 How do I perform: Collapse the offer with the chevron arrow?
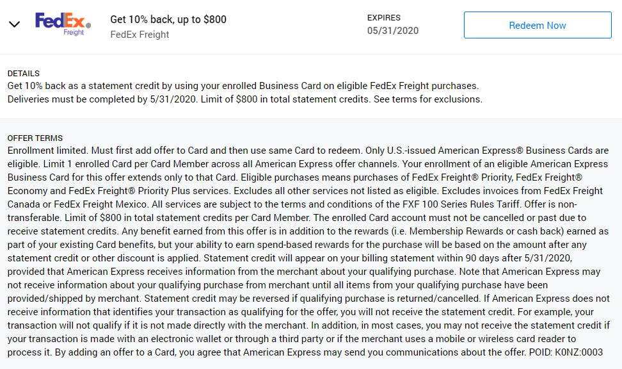tap(14, 24)
